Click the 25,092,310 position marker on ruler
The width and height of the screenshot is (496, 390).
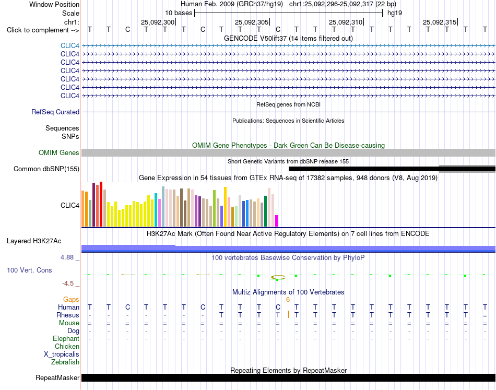[x=346, y=22]
